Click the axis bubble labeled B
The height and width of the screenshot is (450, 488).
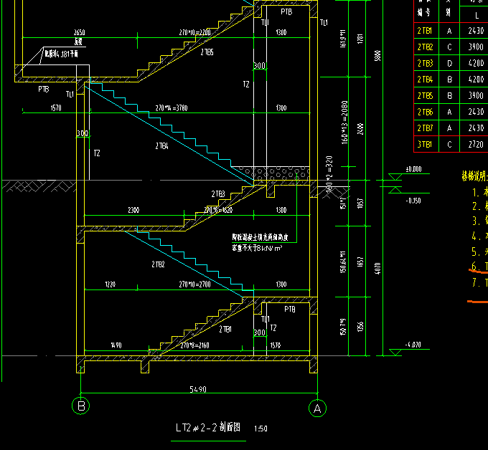pos(81,406)
